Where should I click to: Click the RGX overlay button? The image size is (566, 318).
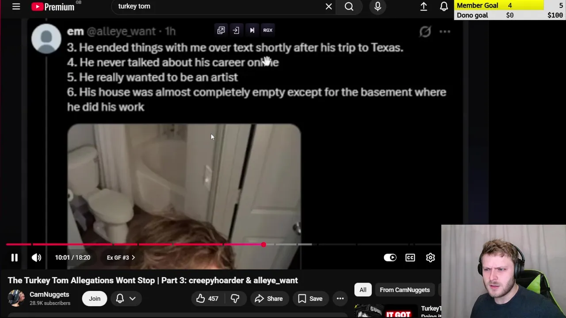pos(268,30)
